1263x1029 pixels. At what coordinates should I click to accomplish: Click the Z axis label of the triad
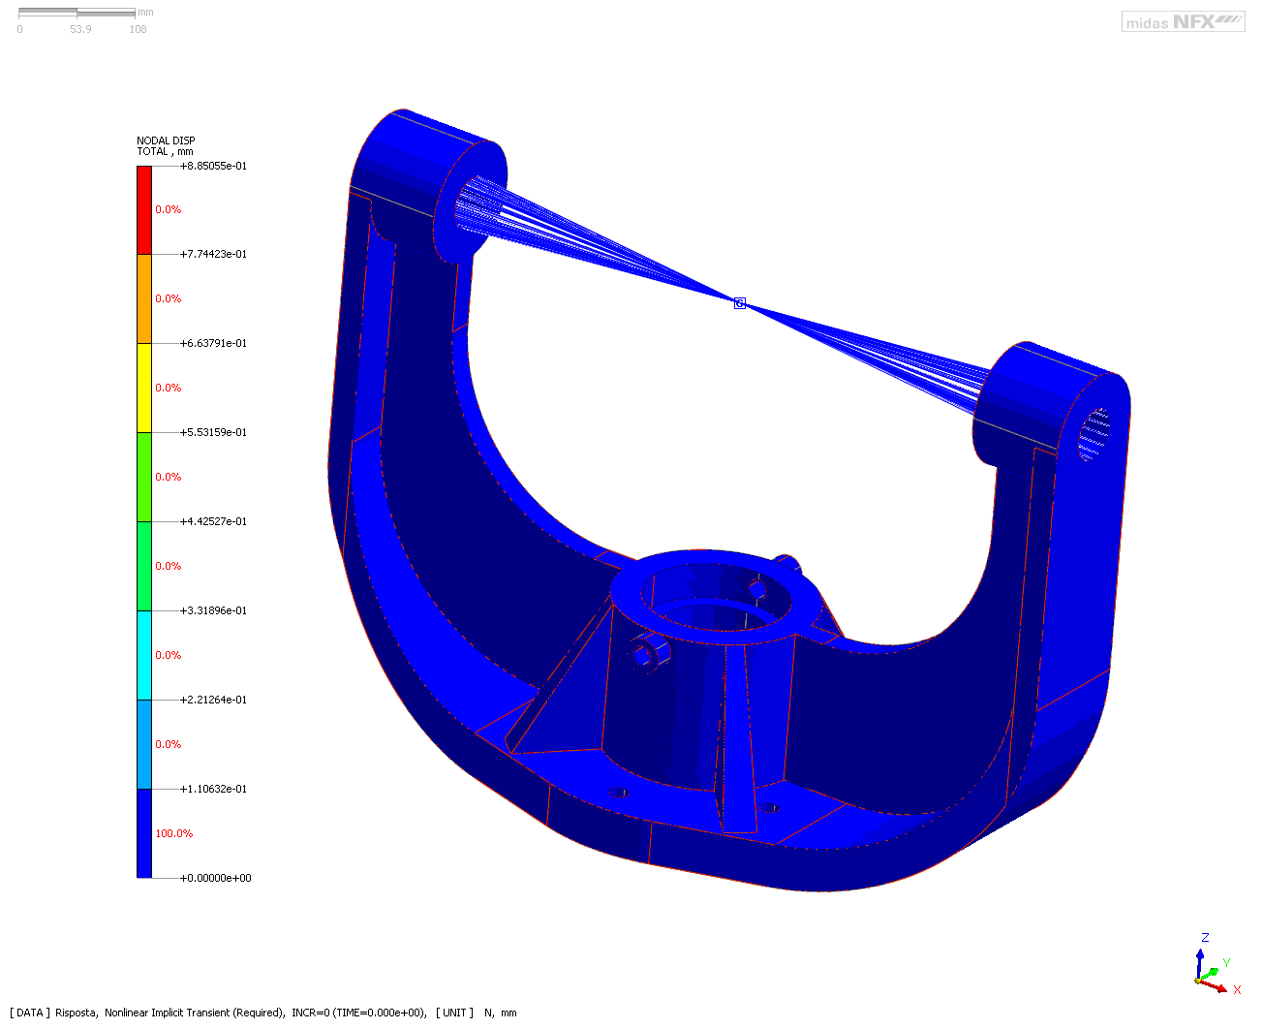[1205, 938]
